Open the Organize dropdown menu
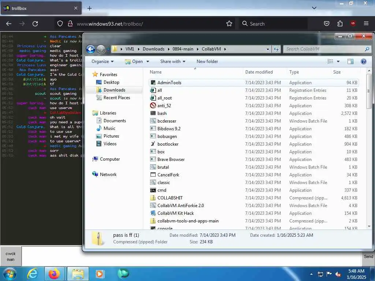This screenshot has width=375, height=281. 103,61
